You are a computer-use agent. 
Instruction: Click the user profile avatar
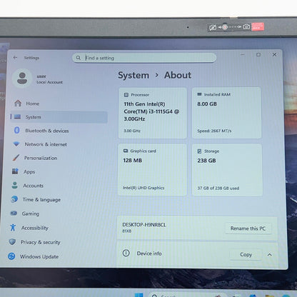(22, 79)
